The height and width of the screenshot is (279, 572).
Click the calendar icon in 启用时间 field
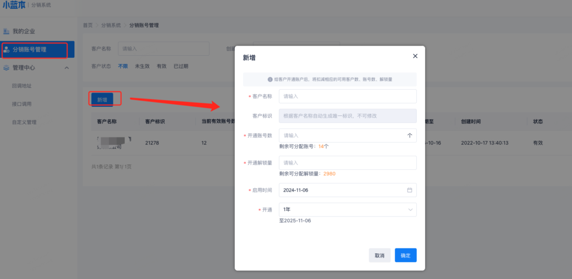[409, 190]
